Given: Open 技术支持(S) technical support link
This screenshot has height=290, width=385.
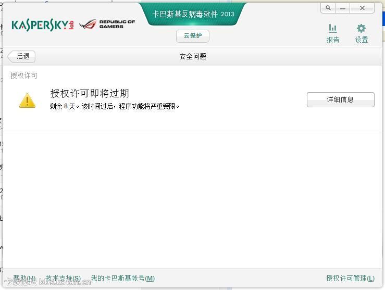Looking at the screenshot, I should 63,278.
